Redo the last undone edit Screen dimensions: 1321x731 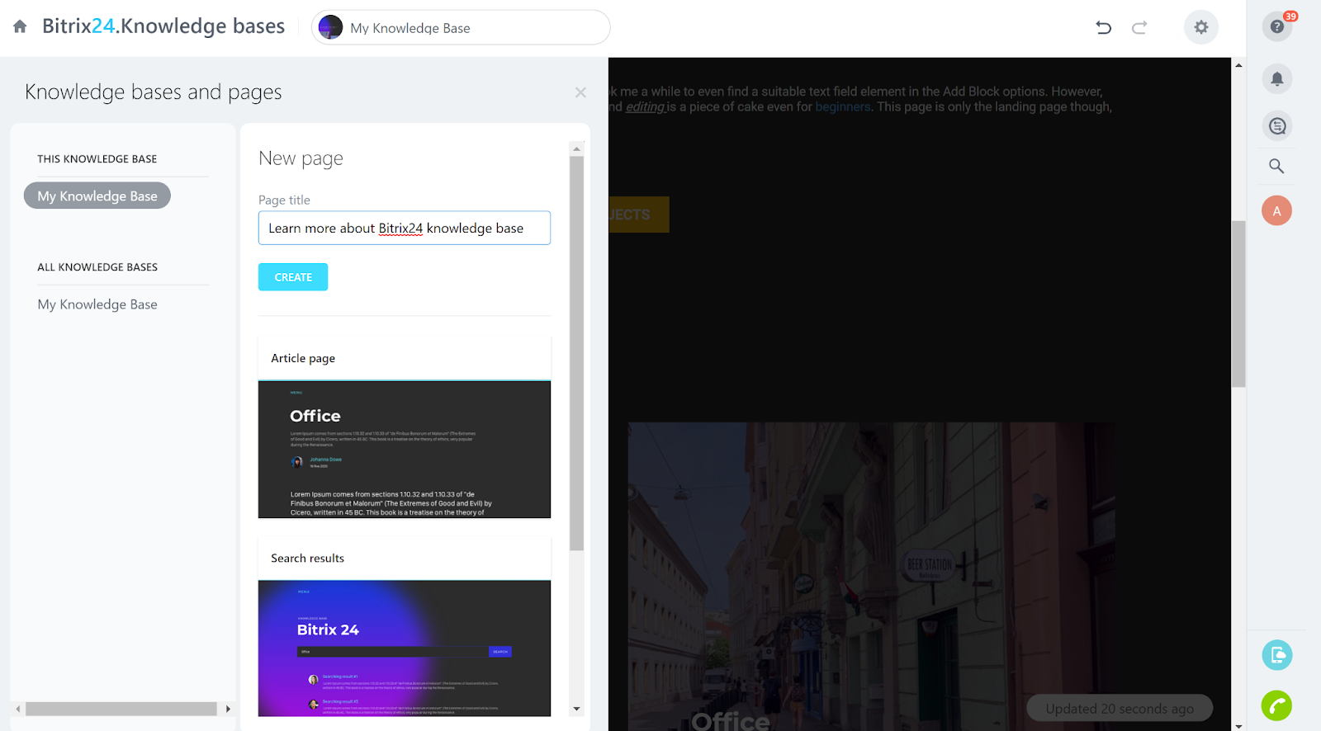[1139, 27]
